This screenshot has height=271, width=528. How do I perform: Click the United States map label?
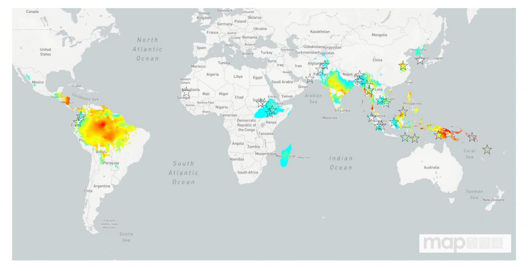point(45,52)
